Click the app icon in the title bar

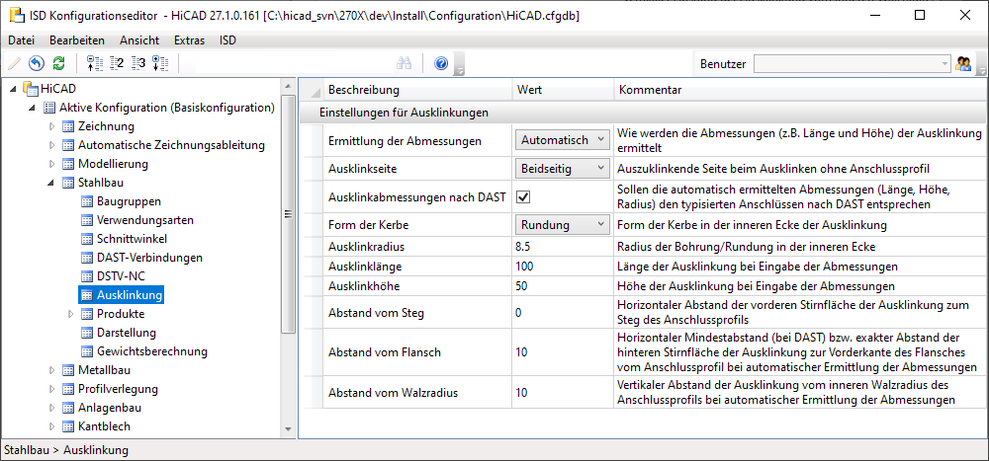pos(15,15)
